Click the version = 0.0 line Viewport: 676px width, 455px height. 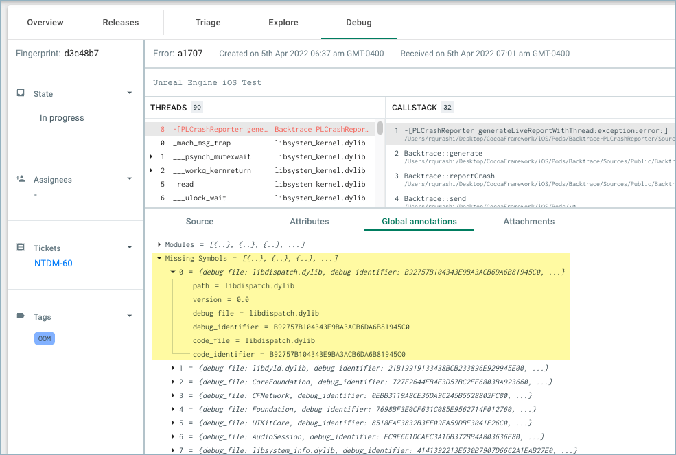coord(221,300)
